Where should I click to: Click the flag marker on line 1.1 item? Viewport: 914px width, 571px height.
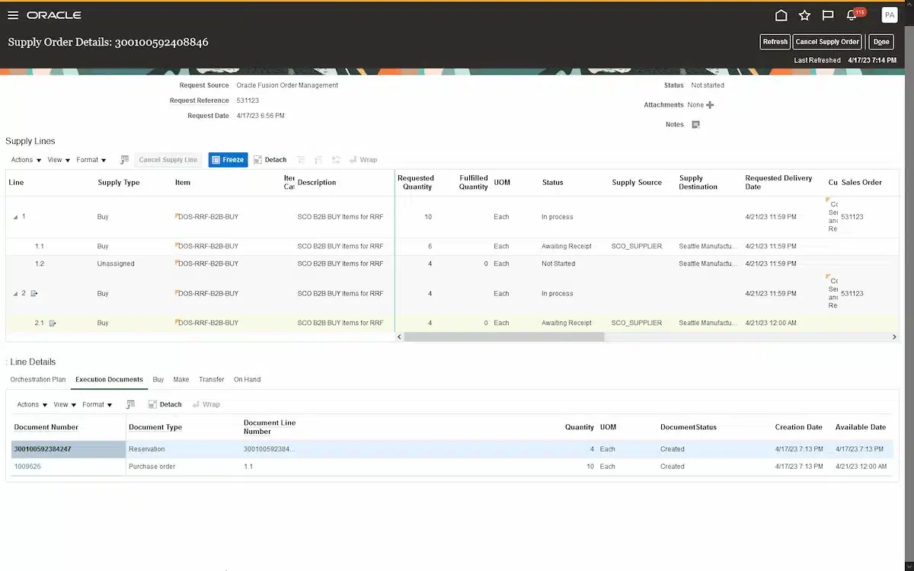pyautogui.click(x=177, y=244)
